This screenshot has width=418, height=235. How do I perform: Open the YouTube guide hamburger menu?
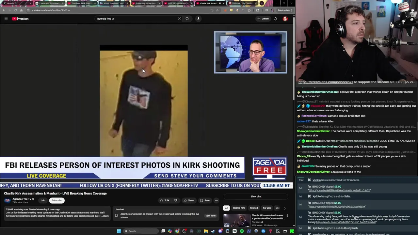coord(6,19)
